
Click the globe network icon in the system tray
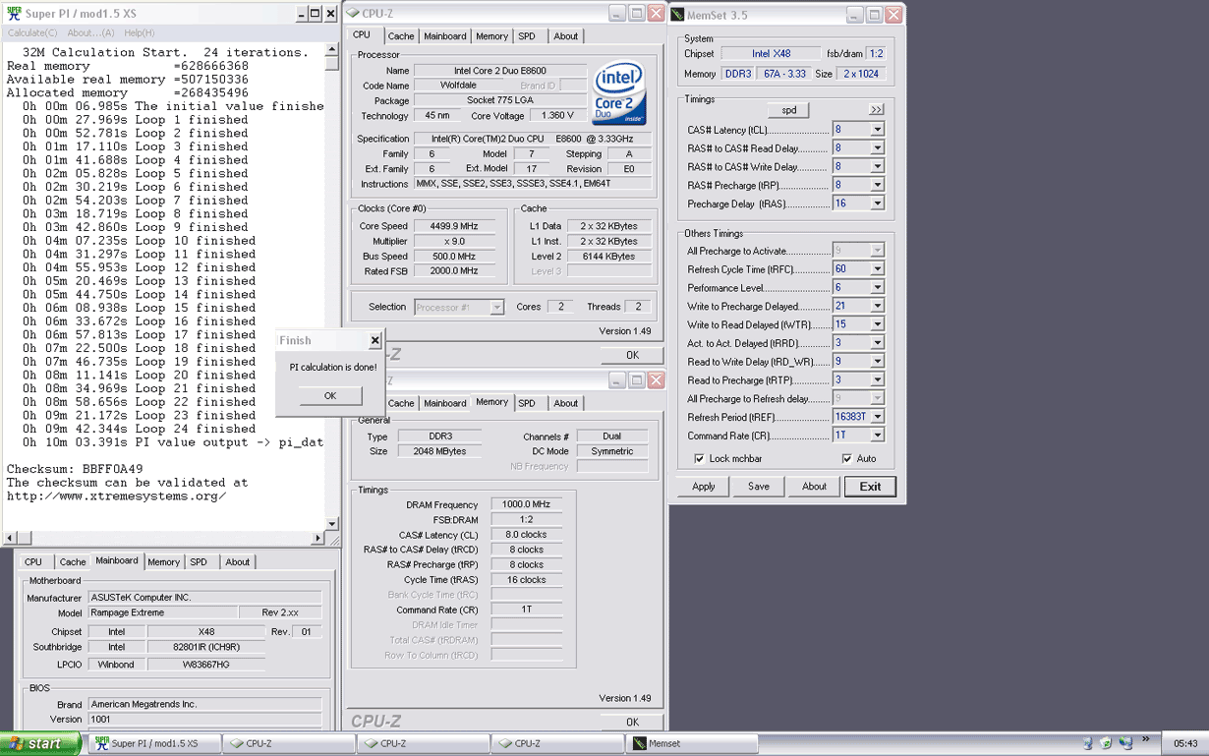point(1125,743)
